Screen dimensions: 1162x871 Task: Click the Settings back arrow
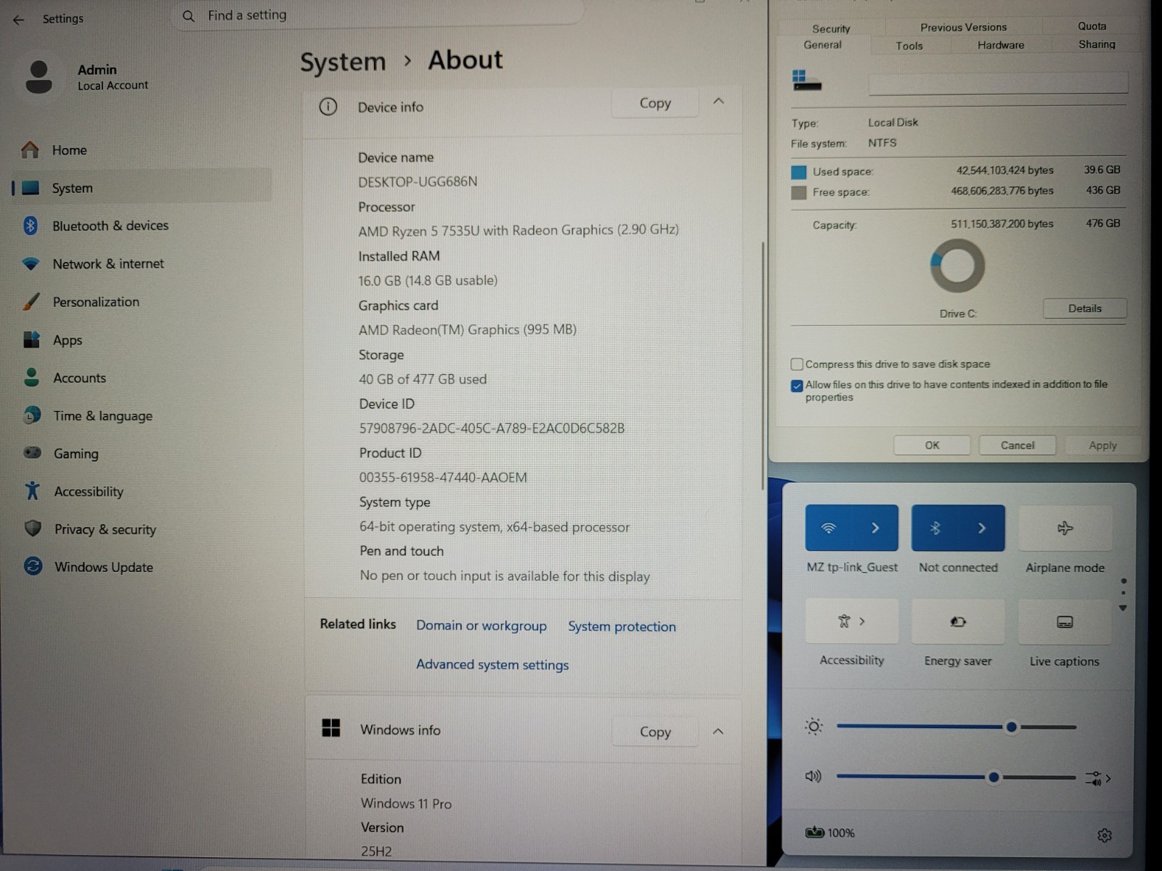[19, 20]
